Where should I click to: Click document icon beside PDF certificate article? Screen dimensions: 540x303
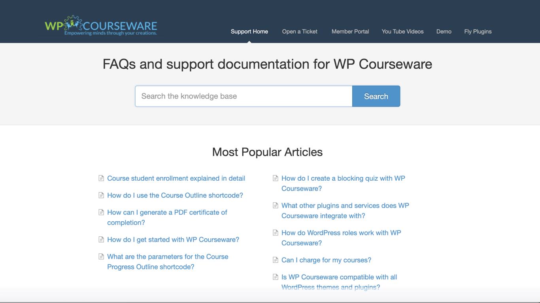(x=101, y=212)
